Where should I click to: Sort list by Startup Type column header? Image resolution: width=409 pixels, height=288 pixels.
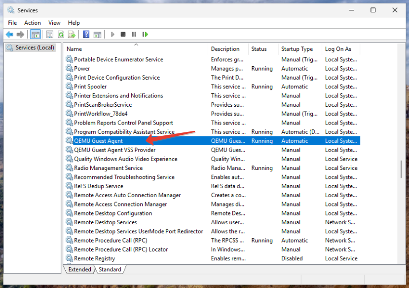click(300, 49)
